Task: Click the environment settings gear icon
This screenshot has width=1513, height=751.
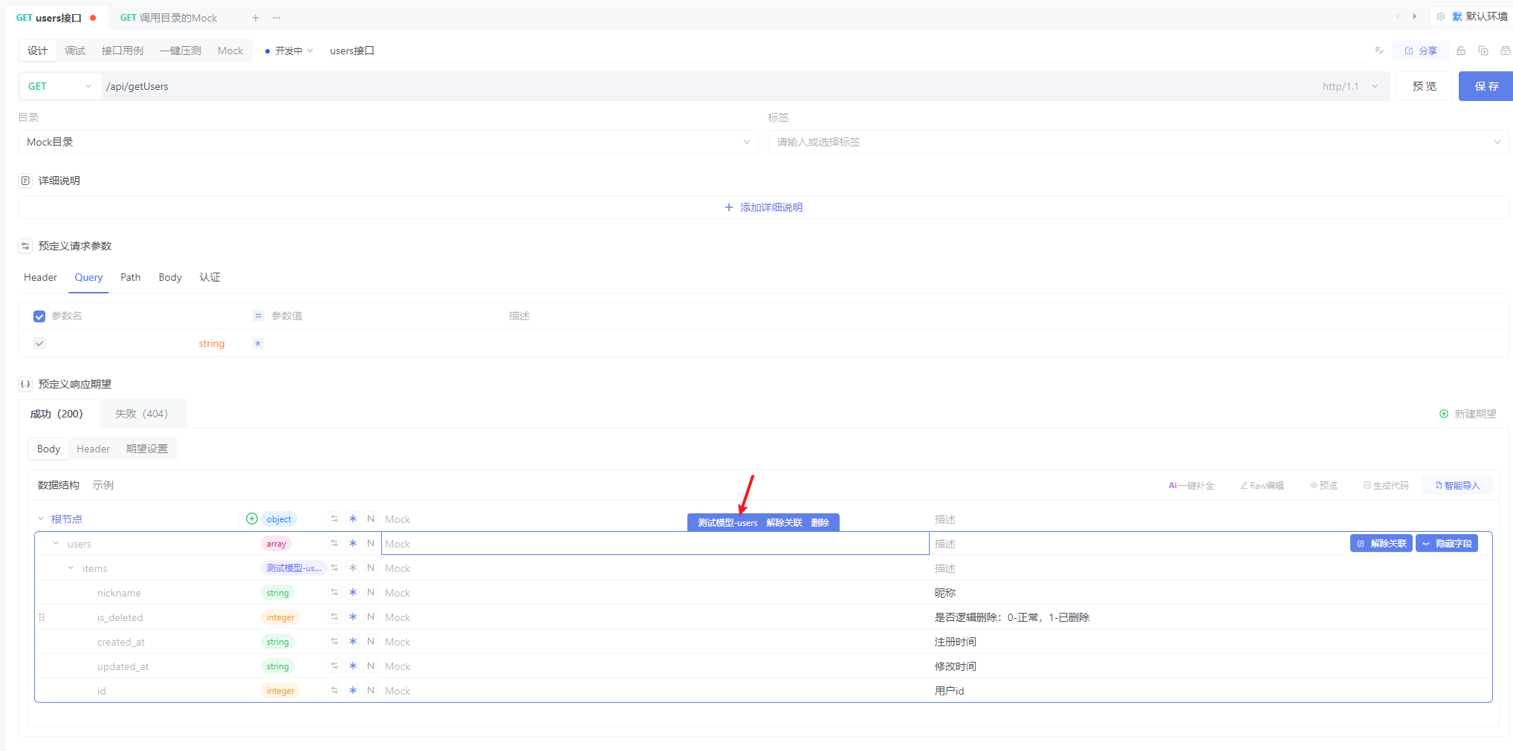Action: [x=1441, y=16]
